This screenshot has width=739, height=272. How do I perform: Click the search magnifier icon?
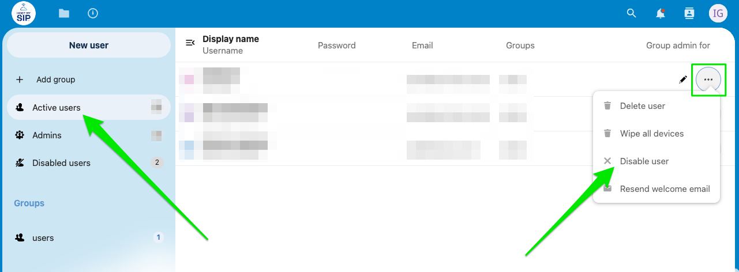pyautogui.click(x=632, y=13)
